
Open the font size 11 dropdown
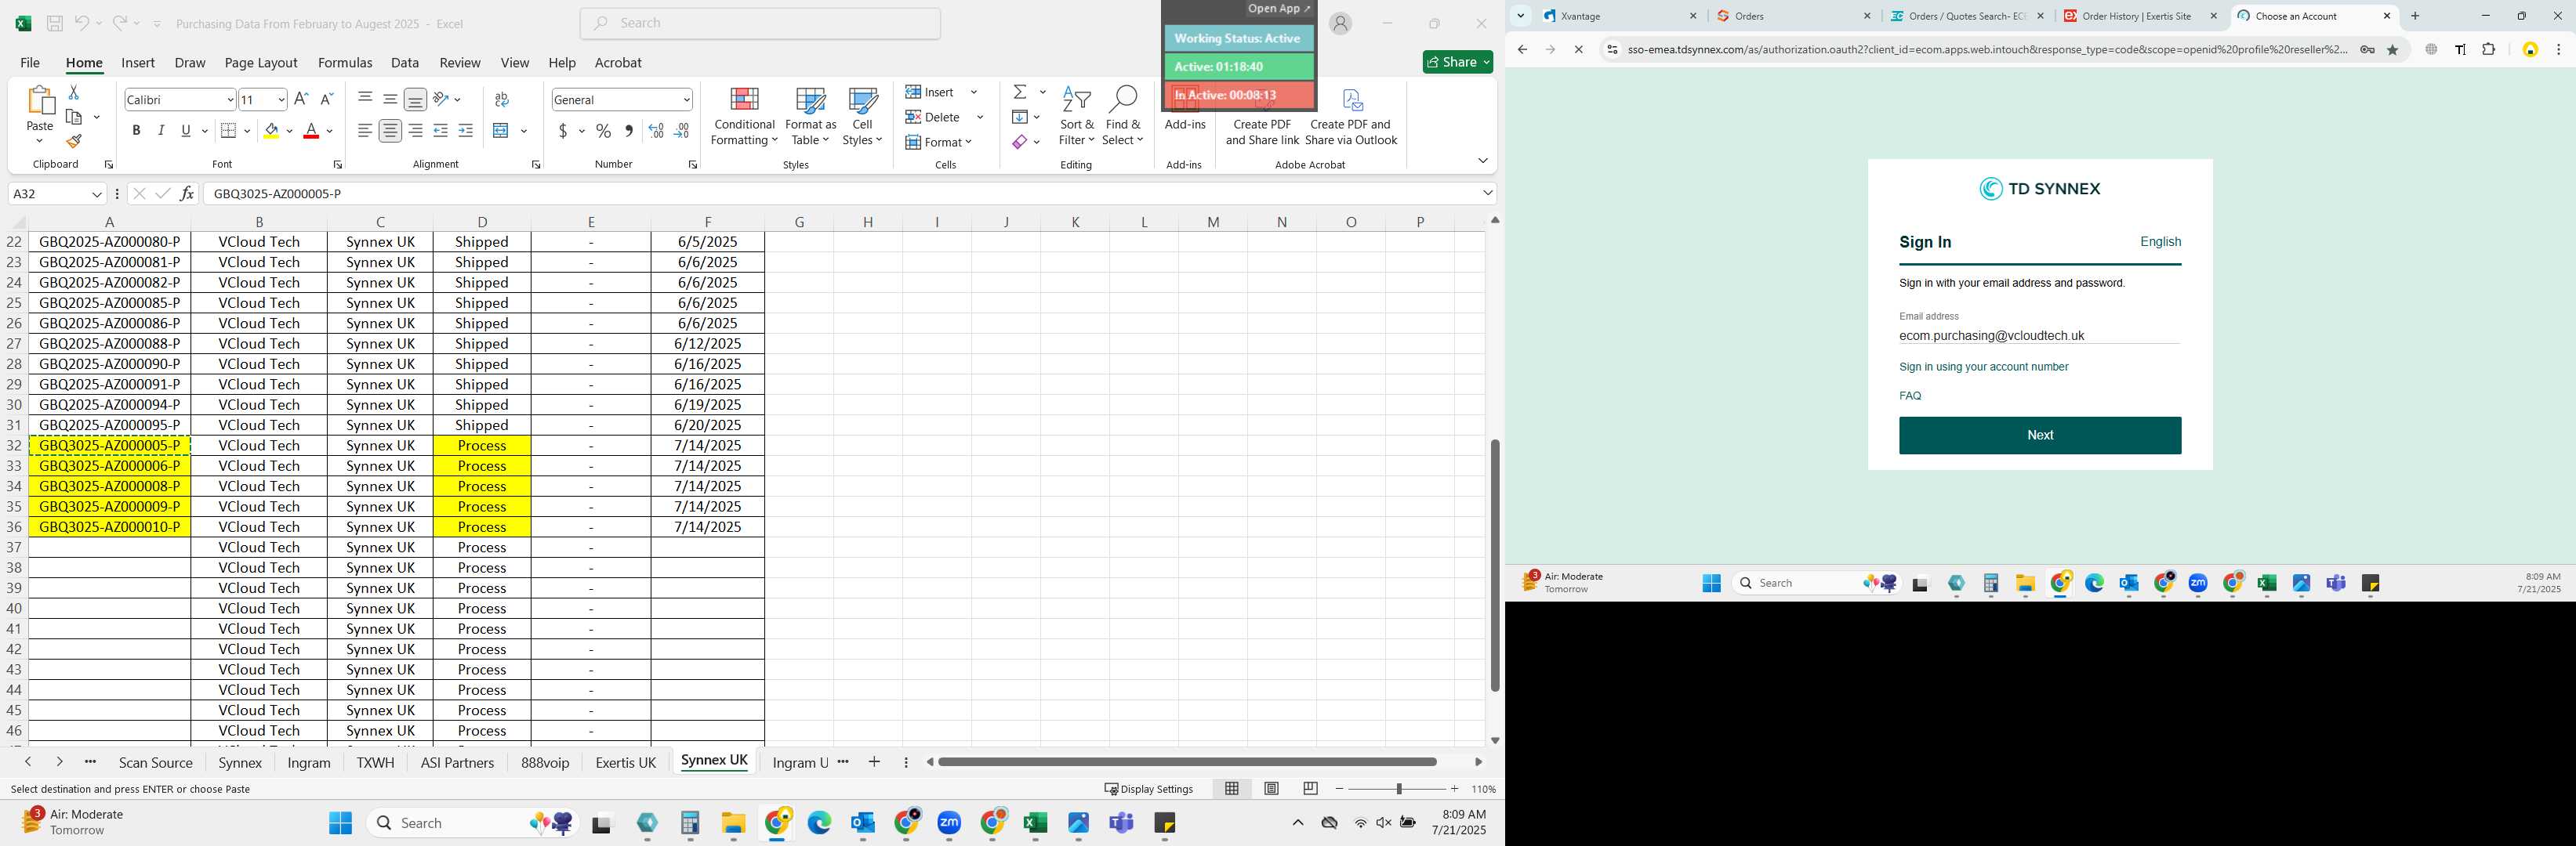(x=281, y=100)
